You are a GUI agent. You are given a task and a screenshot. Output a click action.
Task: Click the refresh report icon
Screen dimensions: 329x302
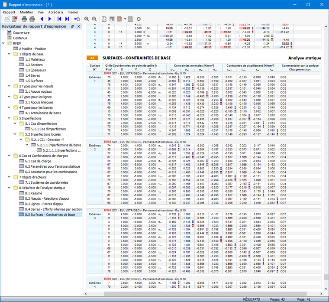pos(139,19)
